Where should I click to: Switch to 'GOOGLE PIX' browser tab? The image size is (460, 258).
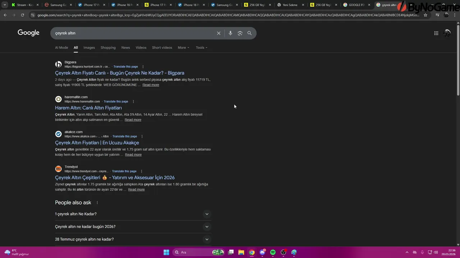point(356,5)
